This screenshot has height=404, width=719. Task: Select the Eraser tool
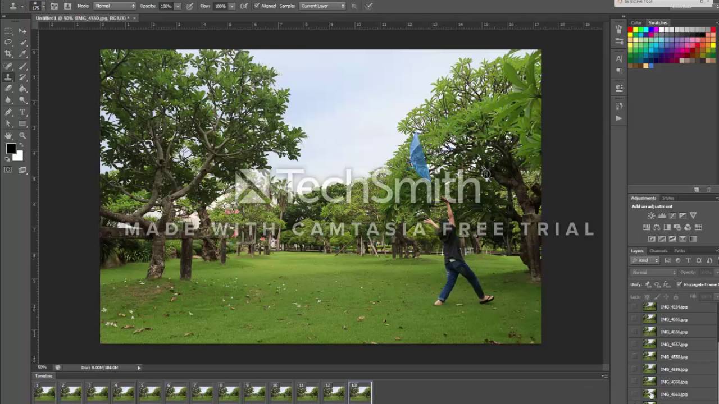coord(8,89)
